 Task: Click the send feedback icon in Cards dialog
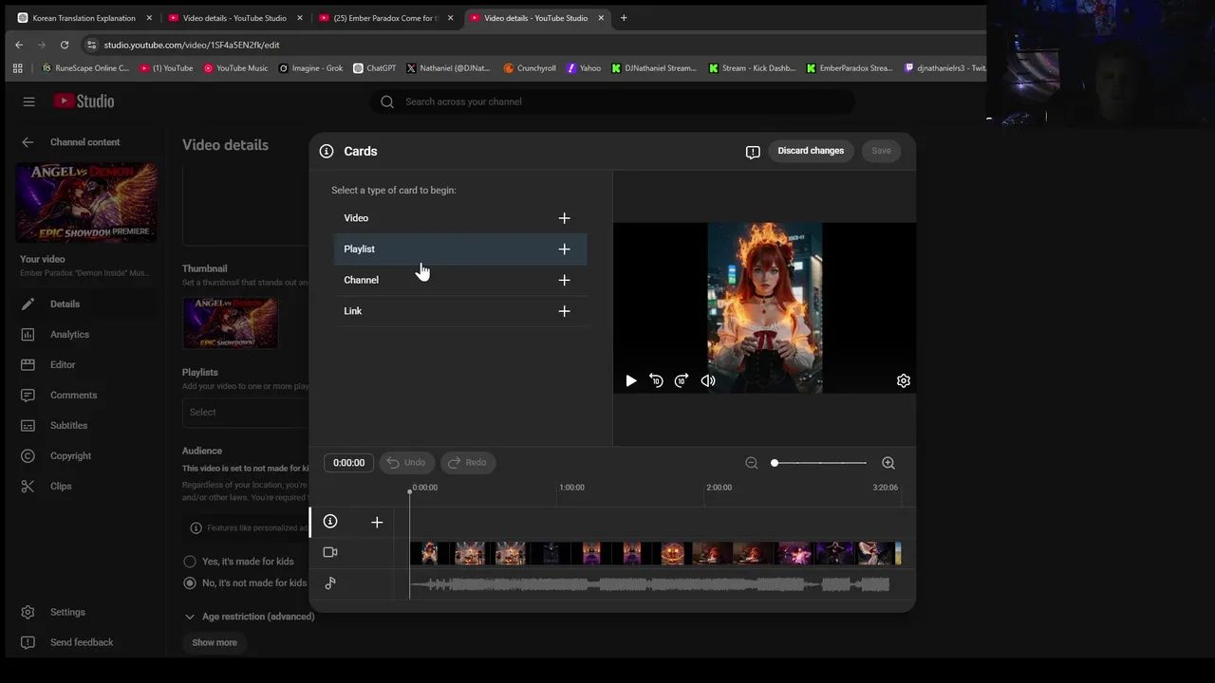(x=753, y=152)
